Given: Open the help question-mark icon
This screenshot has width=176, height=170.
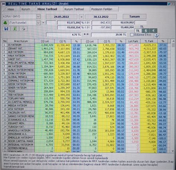Looking at the screenshot, I should click(156, 36).
